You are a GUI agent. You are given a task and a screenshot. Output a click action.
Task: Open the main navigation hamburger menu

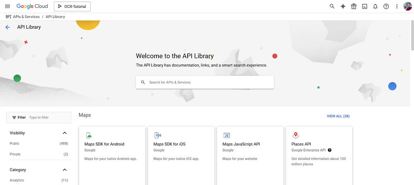click(x=7, y=6)
